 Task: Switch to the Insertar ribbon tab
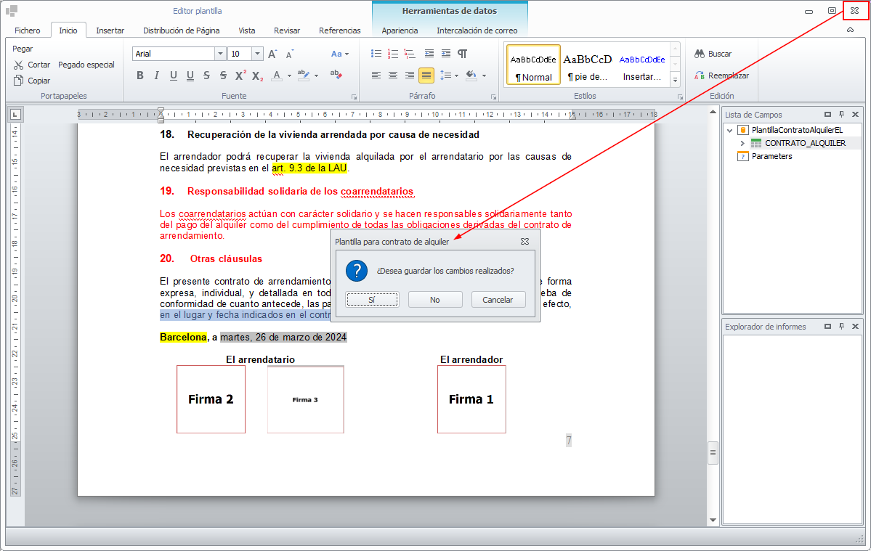click(110, 30)
